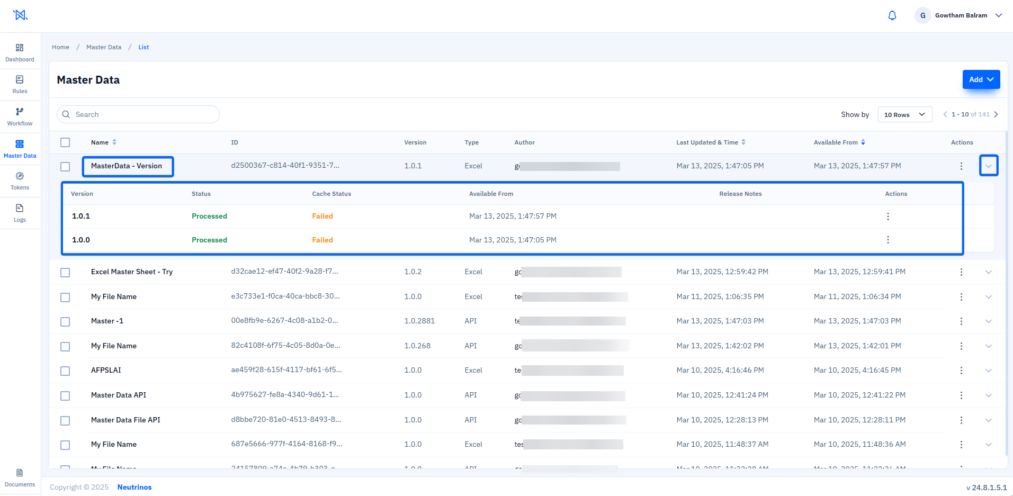Open Documents in the sidebar
Screen dimensions: 1013x496
coord(20,478)
